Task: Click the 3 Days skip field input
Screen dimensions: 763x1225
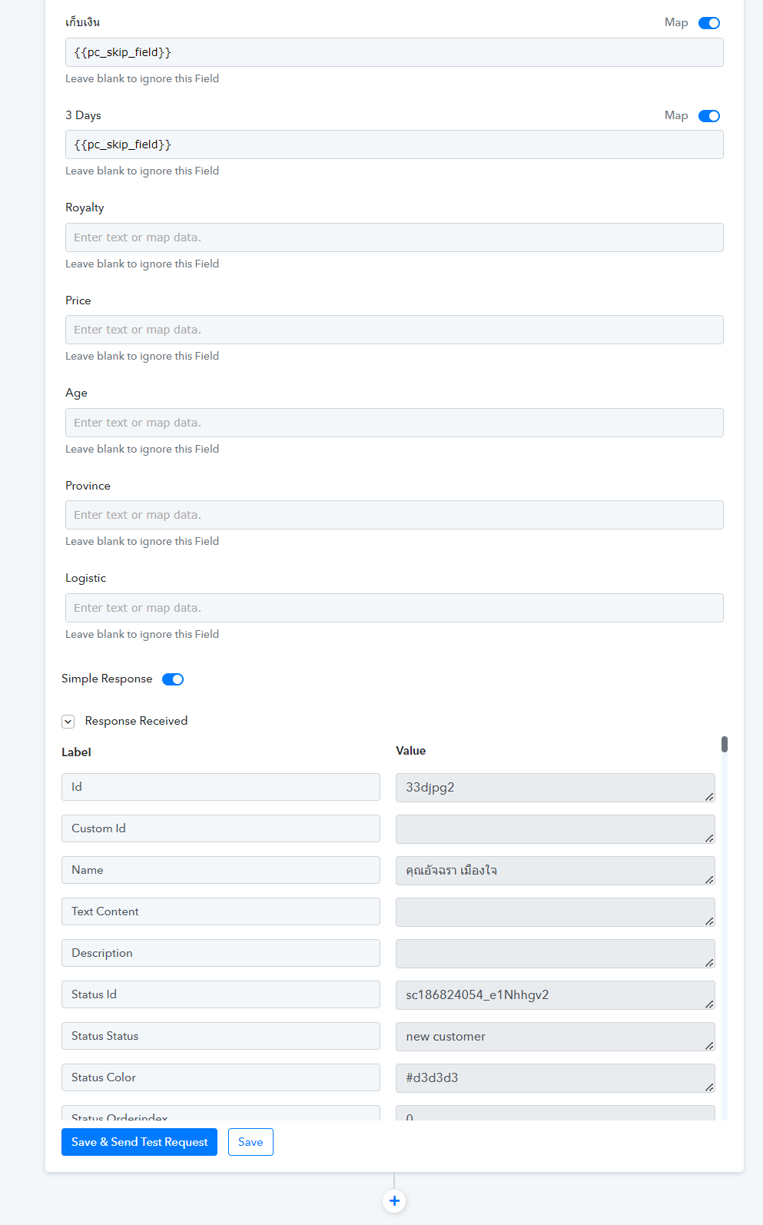Action: coord(394,144)
